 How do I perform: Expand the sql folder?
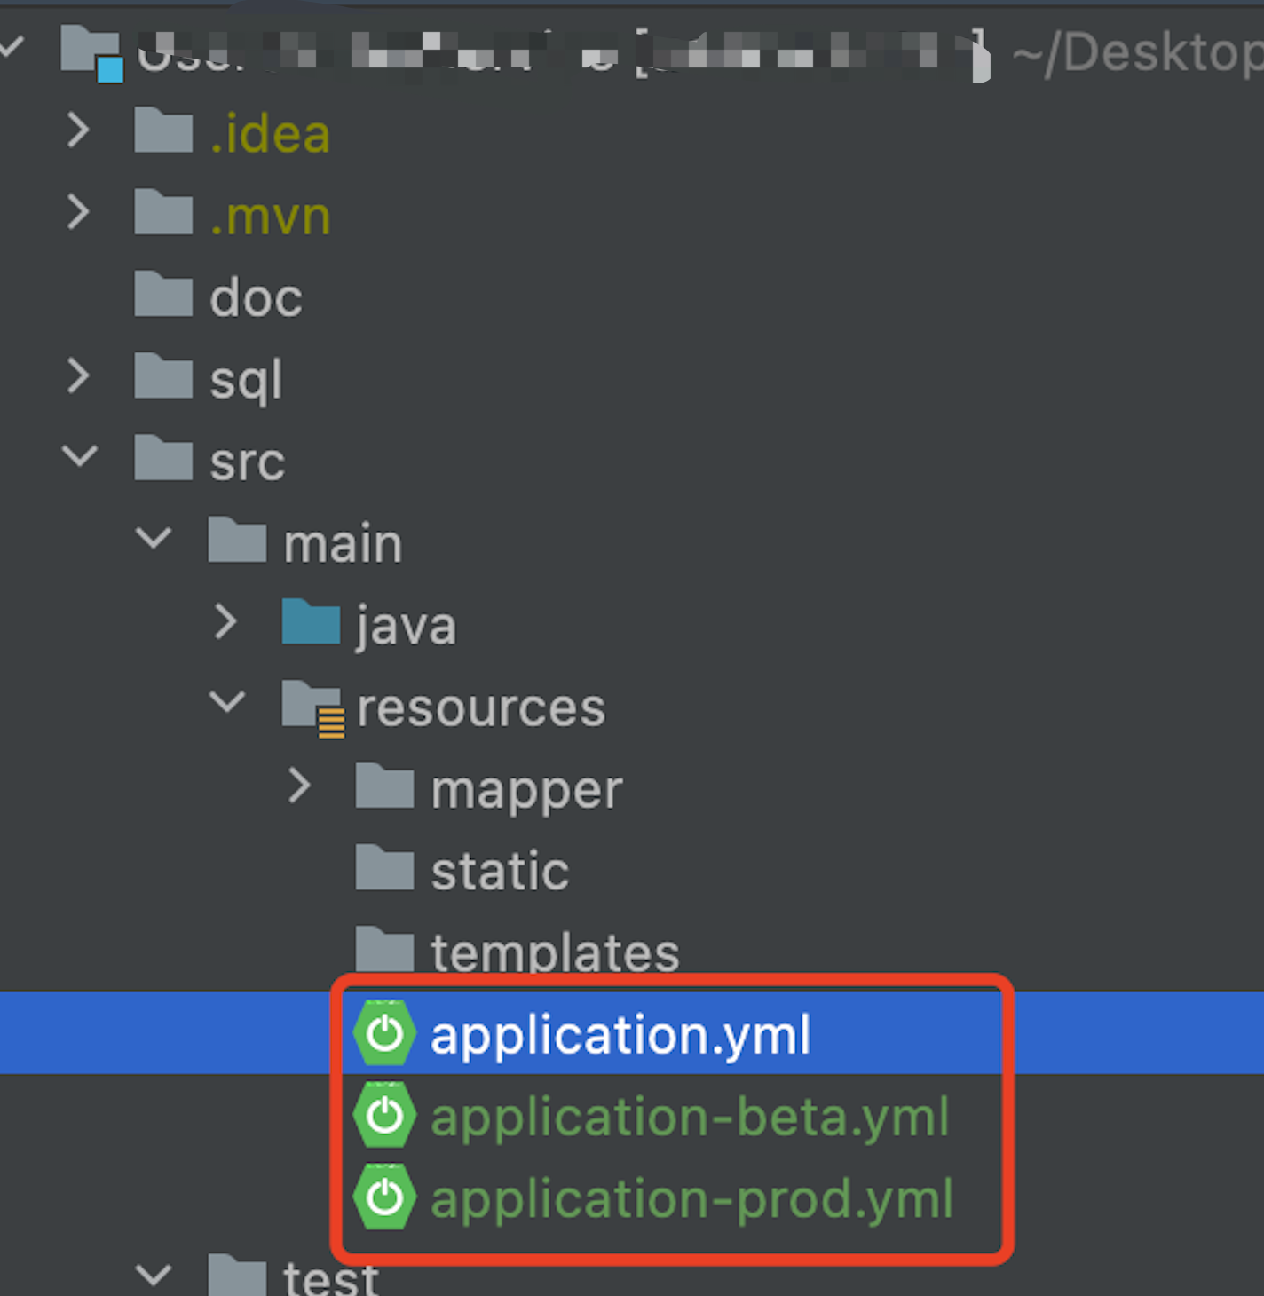click(79, 375)
